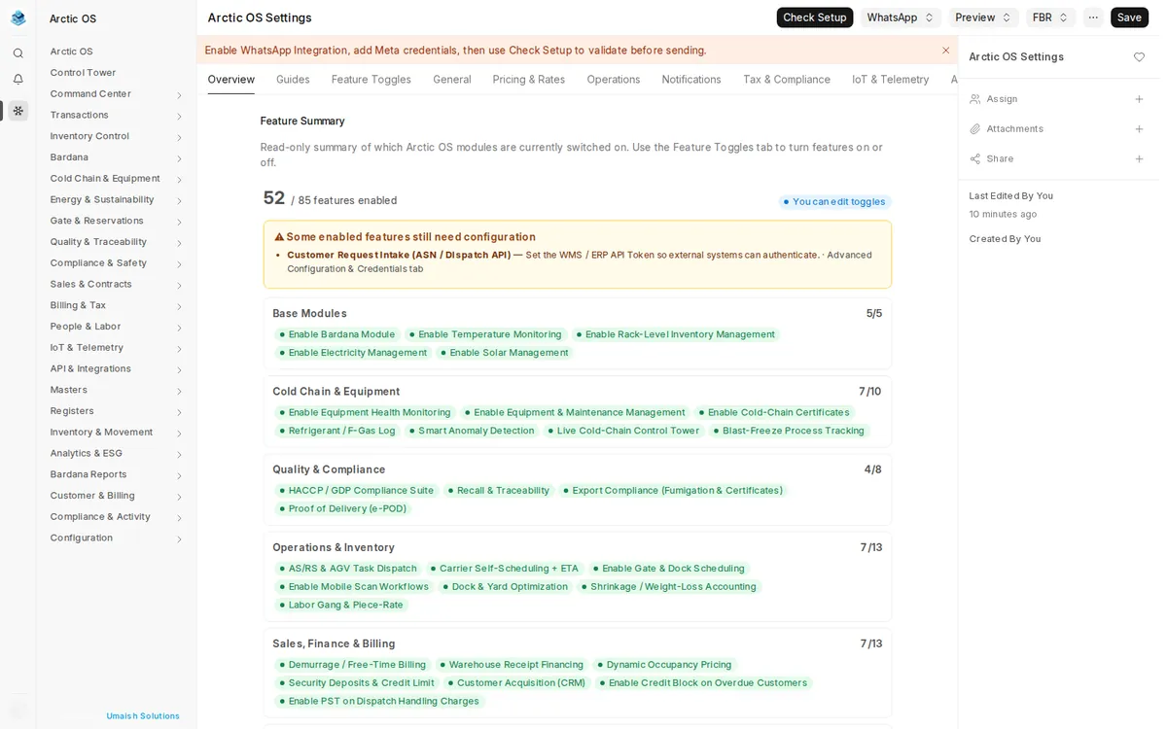Click 'Refrigerant / F-Gas Log' chip

point(336,431)
